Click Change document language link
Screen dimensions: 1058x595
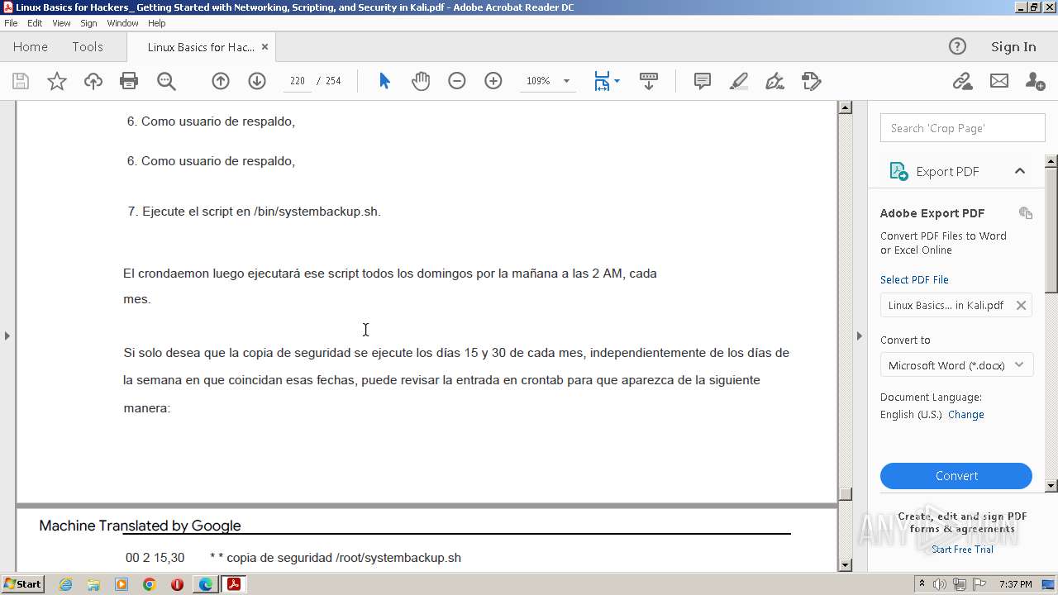[965, 415]
